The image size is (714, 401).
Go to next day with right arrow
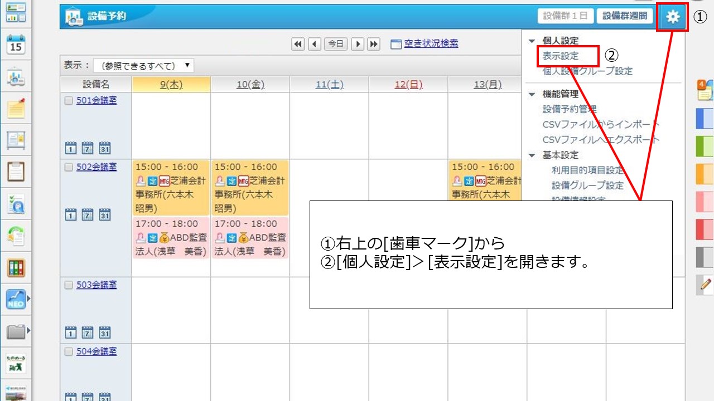[358, 44]
